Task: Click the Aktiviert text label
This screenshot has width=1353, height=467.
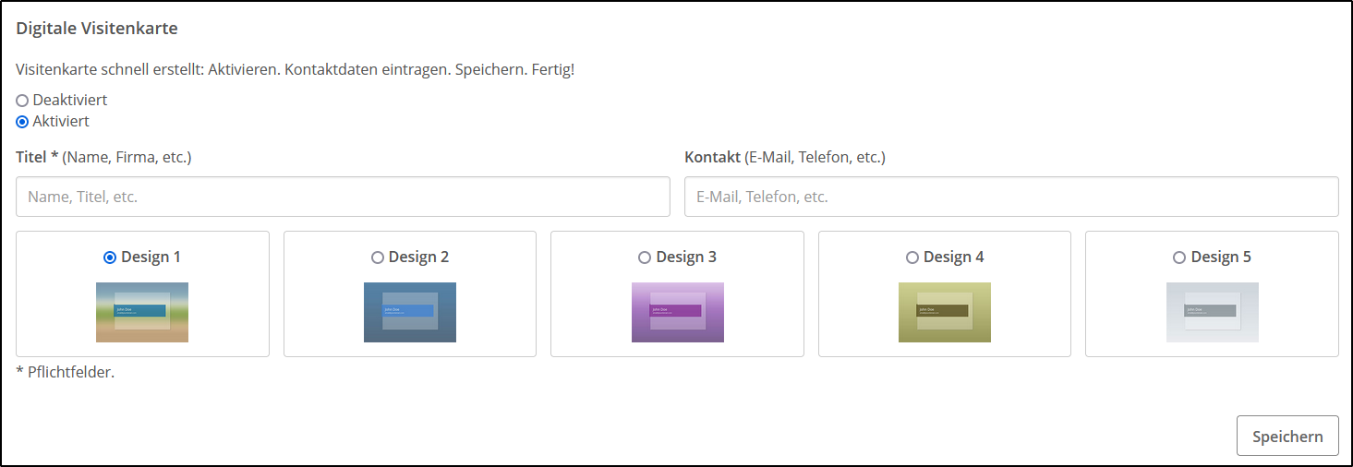Action: click(x=61, y=121)
